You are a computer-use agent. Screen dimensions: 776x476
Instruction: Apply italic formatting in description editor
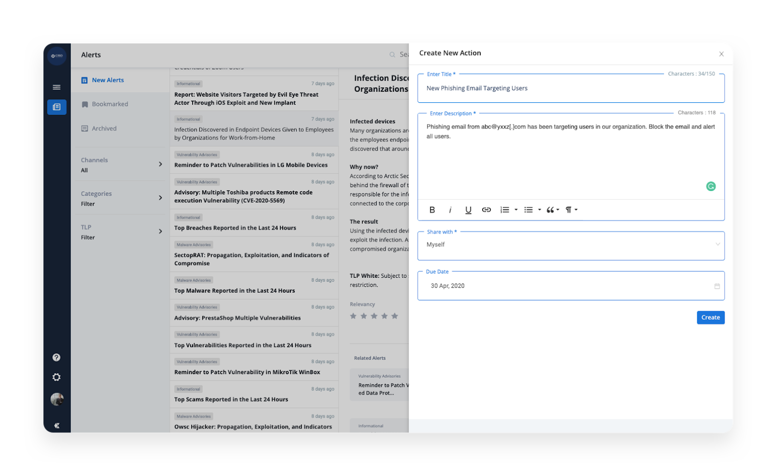point(450,210)
